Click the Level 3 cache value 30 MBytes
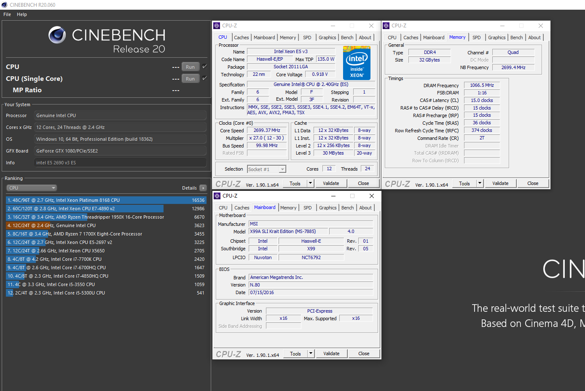 point(333,153)
